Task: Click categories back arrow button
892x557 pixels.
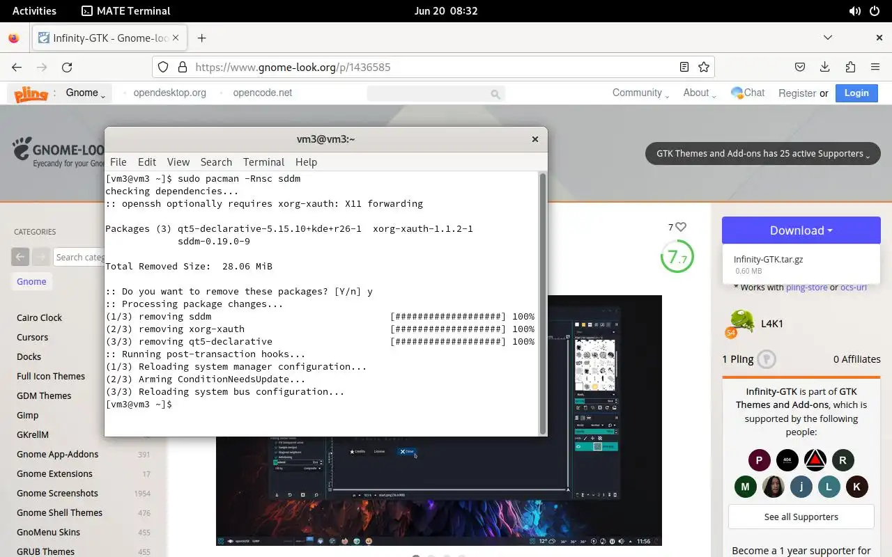Action: (x=20, y=257)
